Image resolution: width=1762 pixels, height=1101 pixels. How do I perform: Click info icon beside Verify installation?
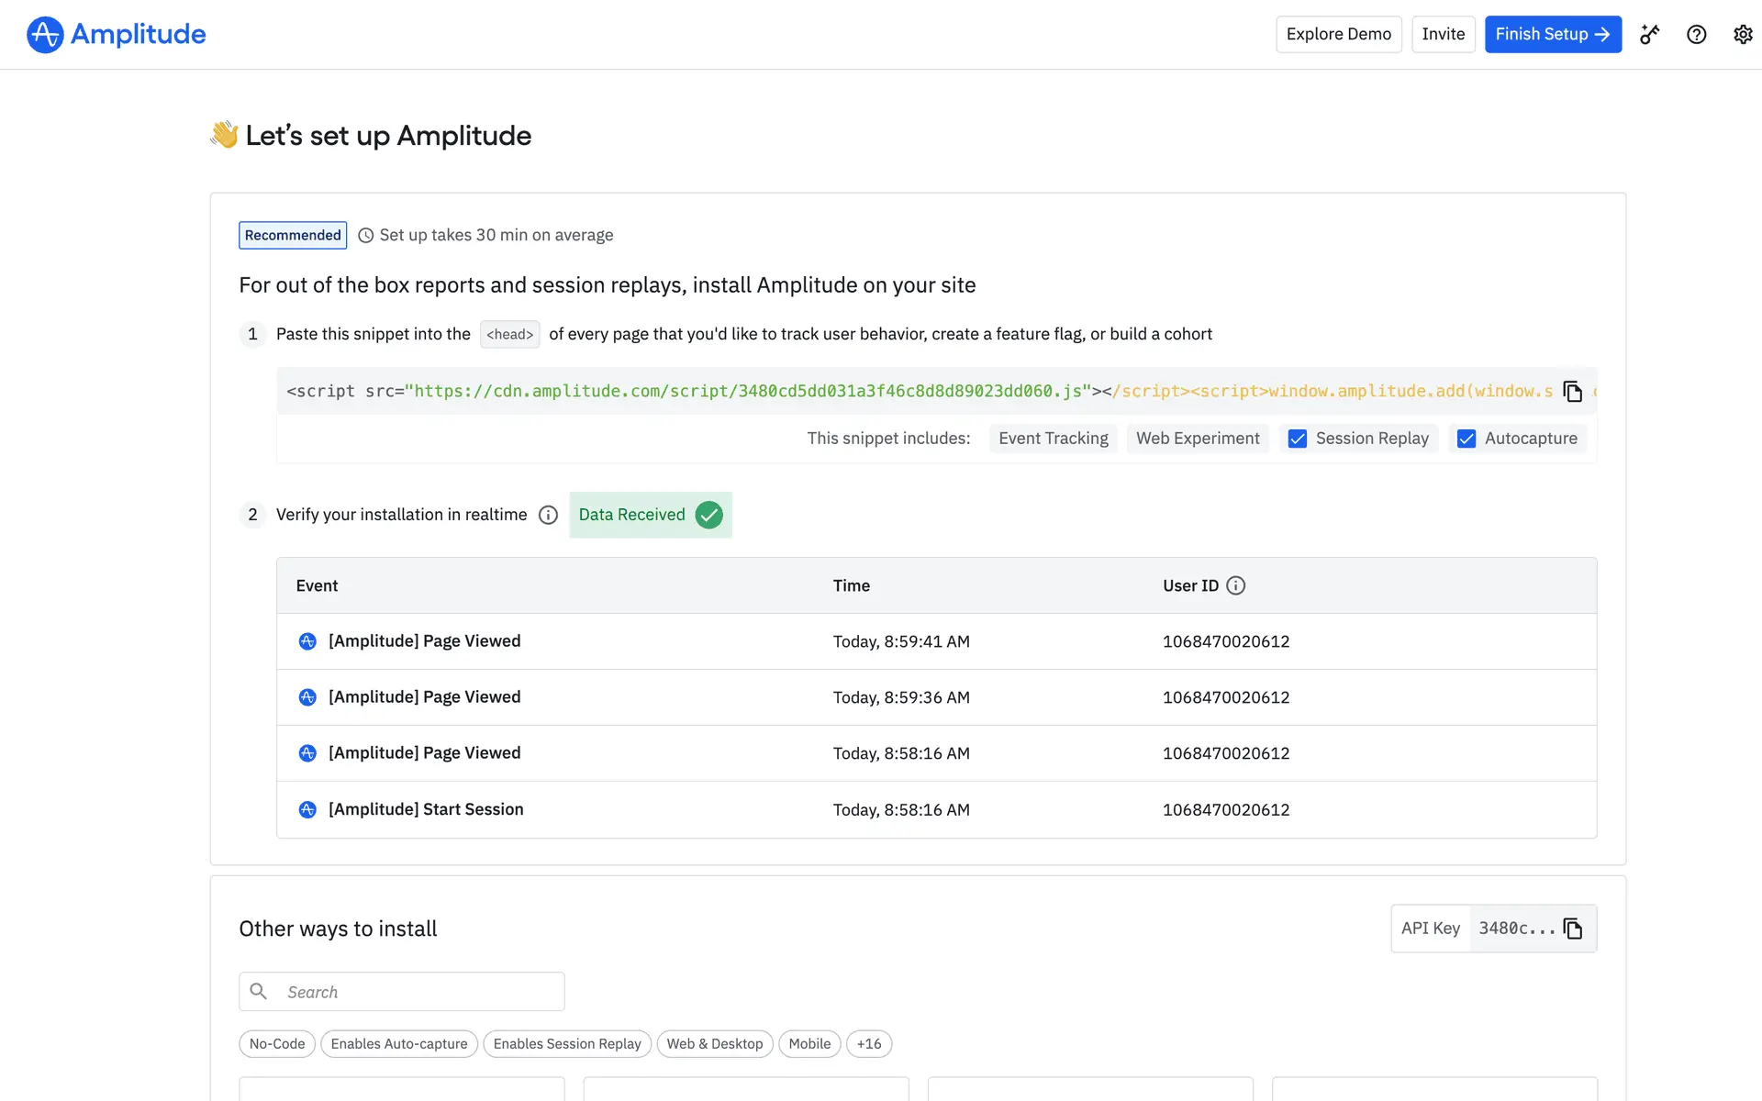(x=548, y=515)
